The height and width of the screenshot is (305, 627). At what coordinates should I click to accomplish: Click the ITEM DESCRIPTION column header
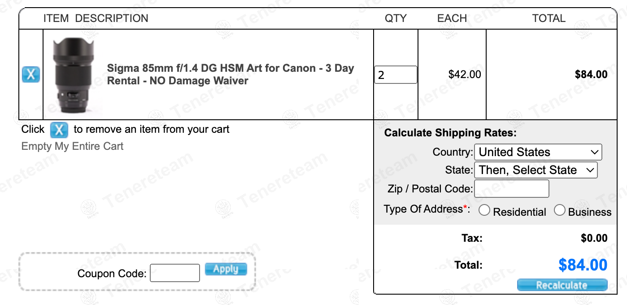[x=96, y=18]
